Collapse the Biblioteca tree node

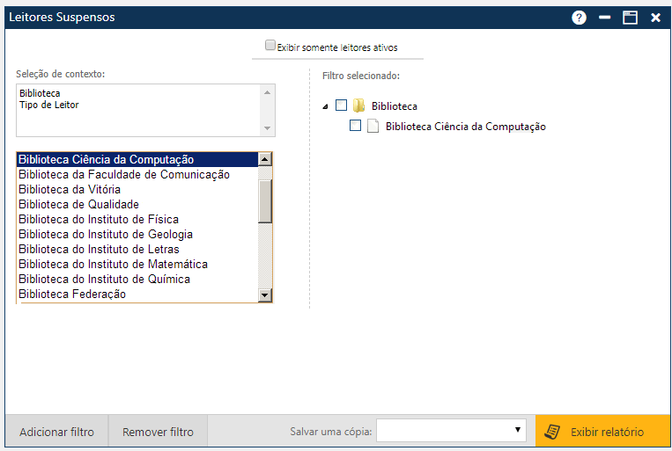pos(326,106)
